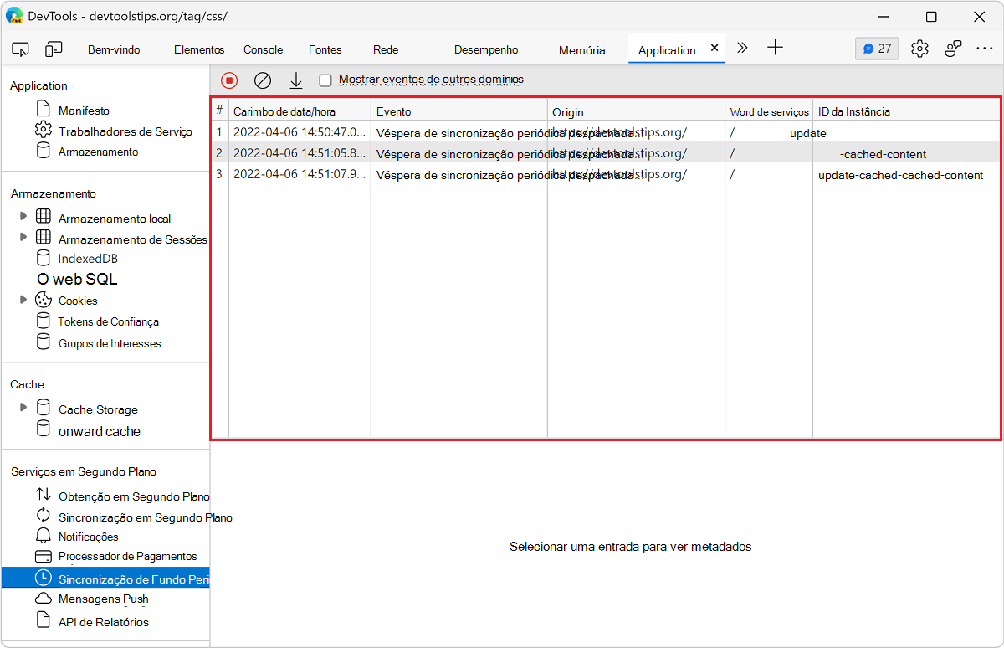
Task: Click the Mensagens Push cloud icon
Action: (x=44, y=599)
